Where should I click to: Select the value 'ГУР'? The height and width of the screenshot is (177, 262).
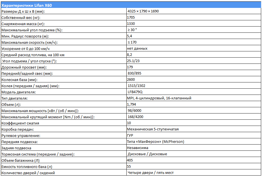pos(130,135)
